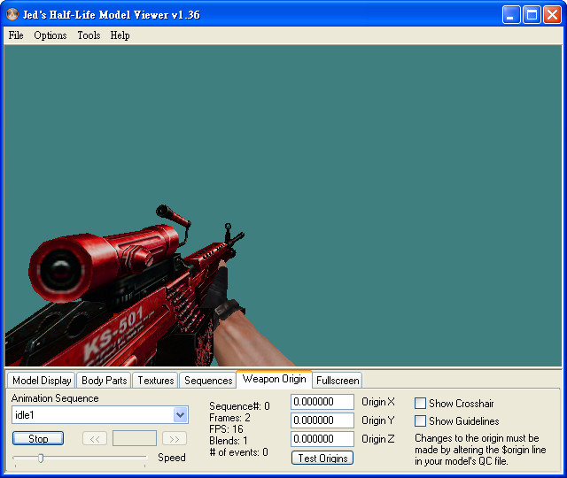
Task: Click the '# of events: 0' text
Action: pos(238,452)
